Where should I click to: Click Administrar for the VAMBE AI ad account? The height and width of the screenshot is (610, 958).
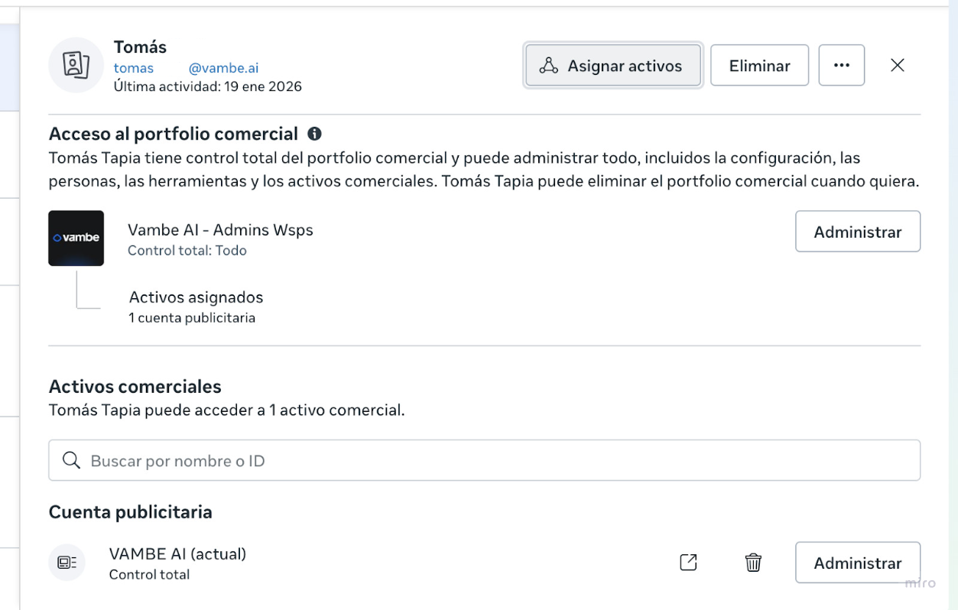[x=857, y=563]
